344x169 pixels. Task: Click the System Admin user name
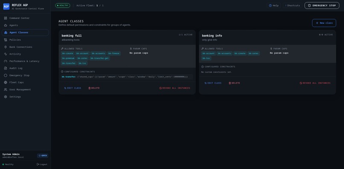point(11,154)
